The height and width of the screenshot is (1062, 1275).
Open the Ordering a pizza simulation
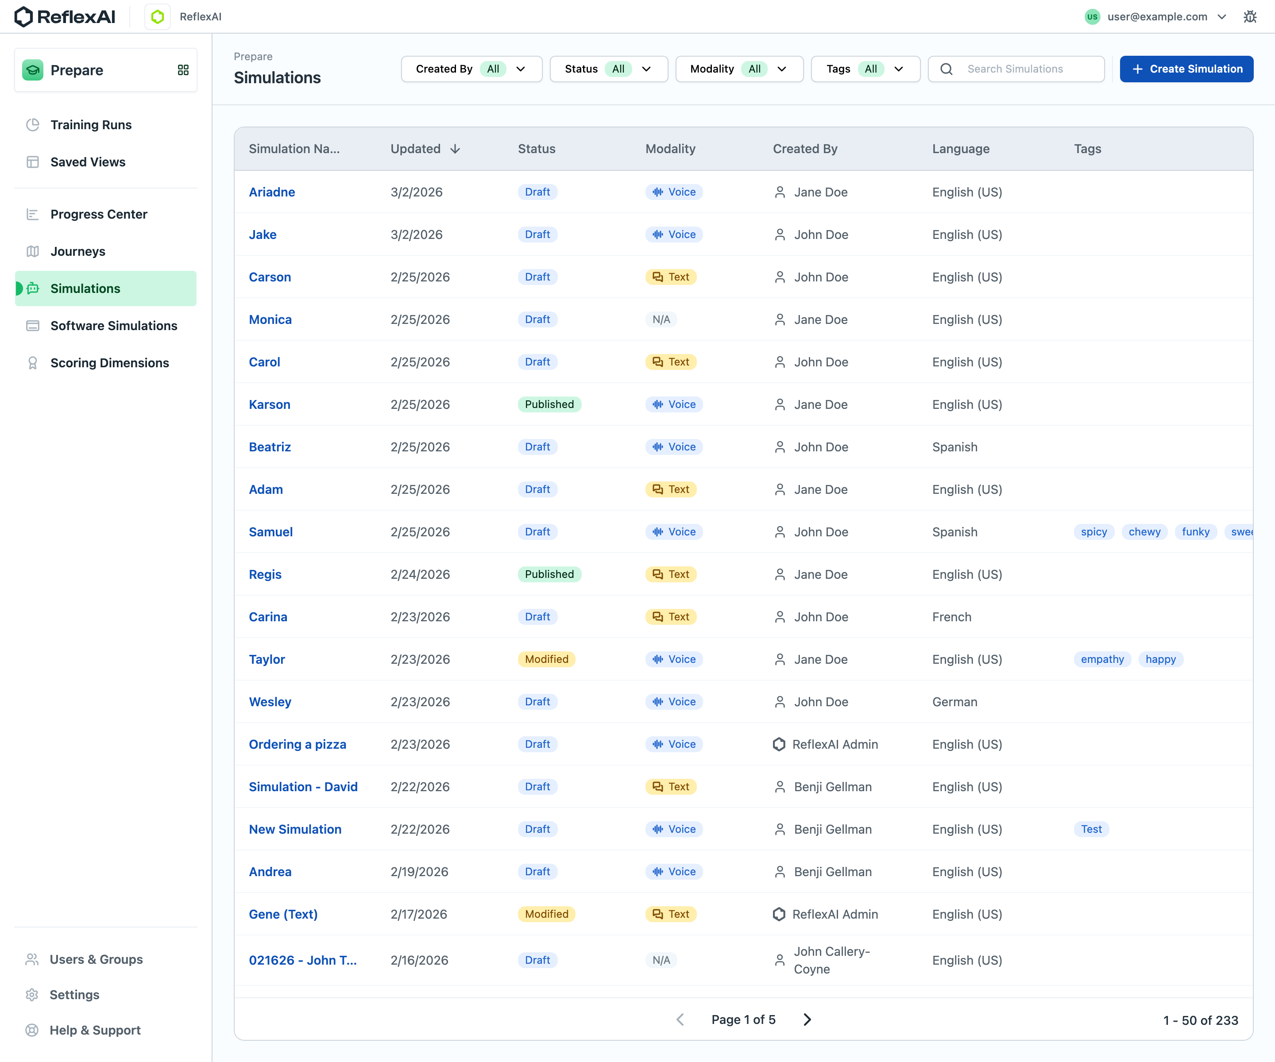pyautogui.click(x=297, y=745)
